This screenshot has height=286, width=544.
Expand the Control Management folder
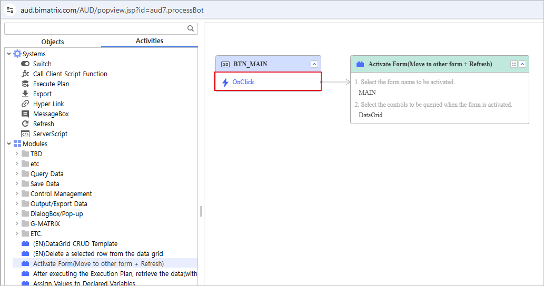pos(17,193)
